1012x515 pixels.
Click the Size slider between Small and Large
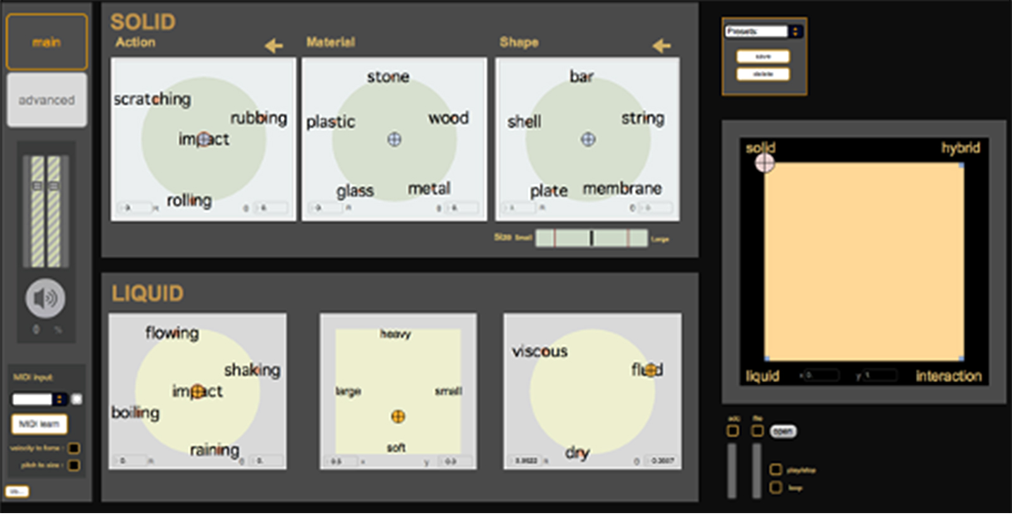tap(591, 238)
